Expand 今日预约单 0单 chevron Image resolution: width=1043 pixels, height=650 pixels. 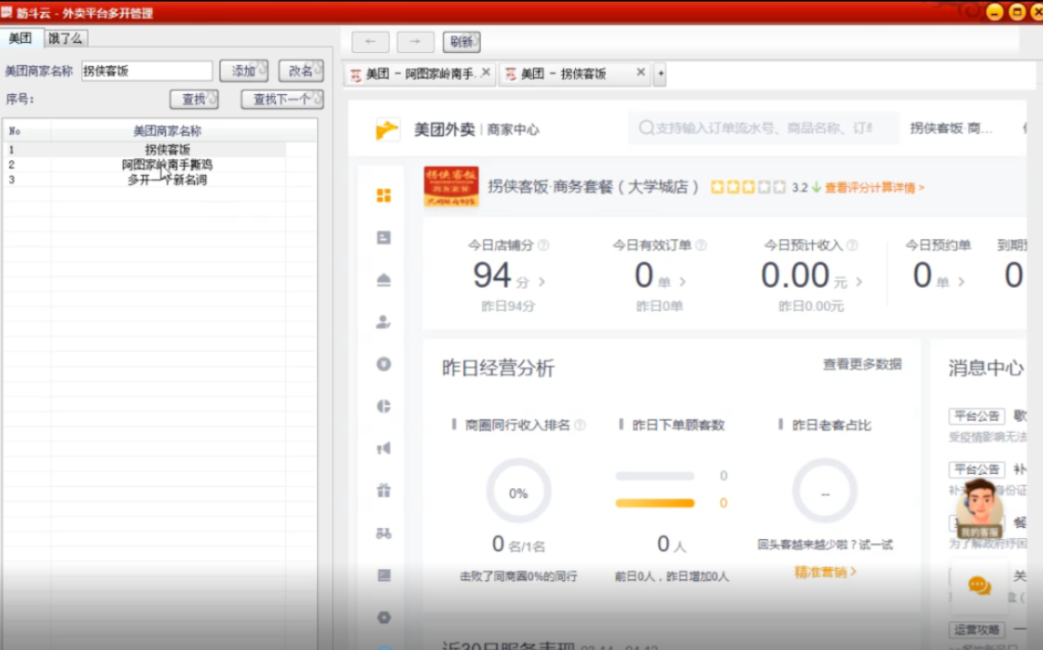click(x=961, y=282)
